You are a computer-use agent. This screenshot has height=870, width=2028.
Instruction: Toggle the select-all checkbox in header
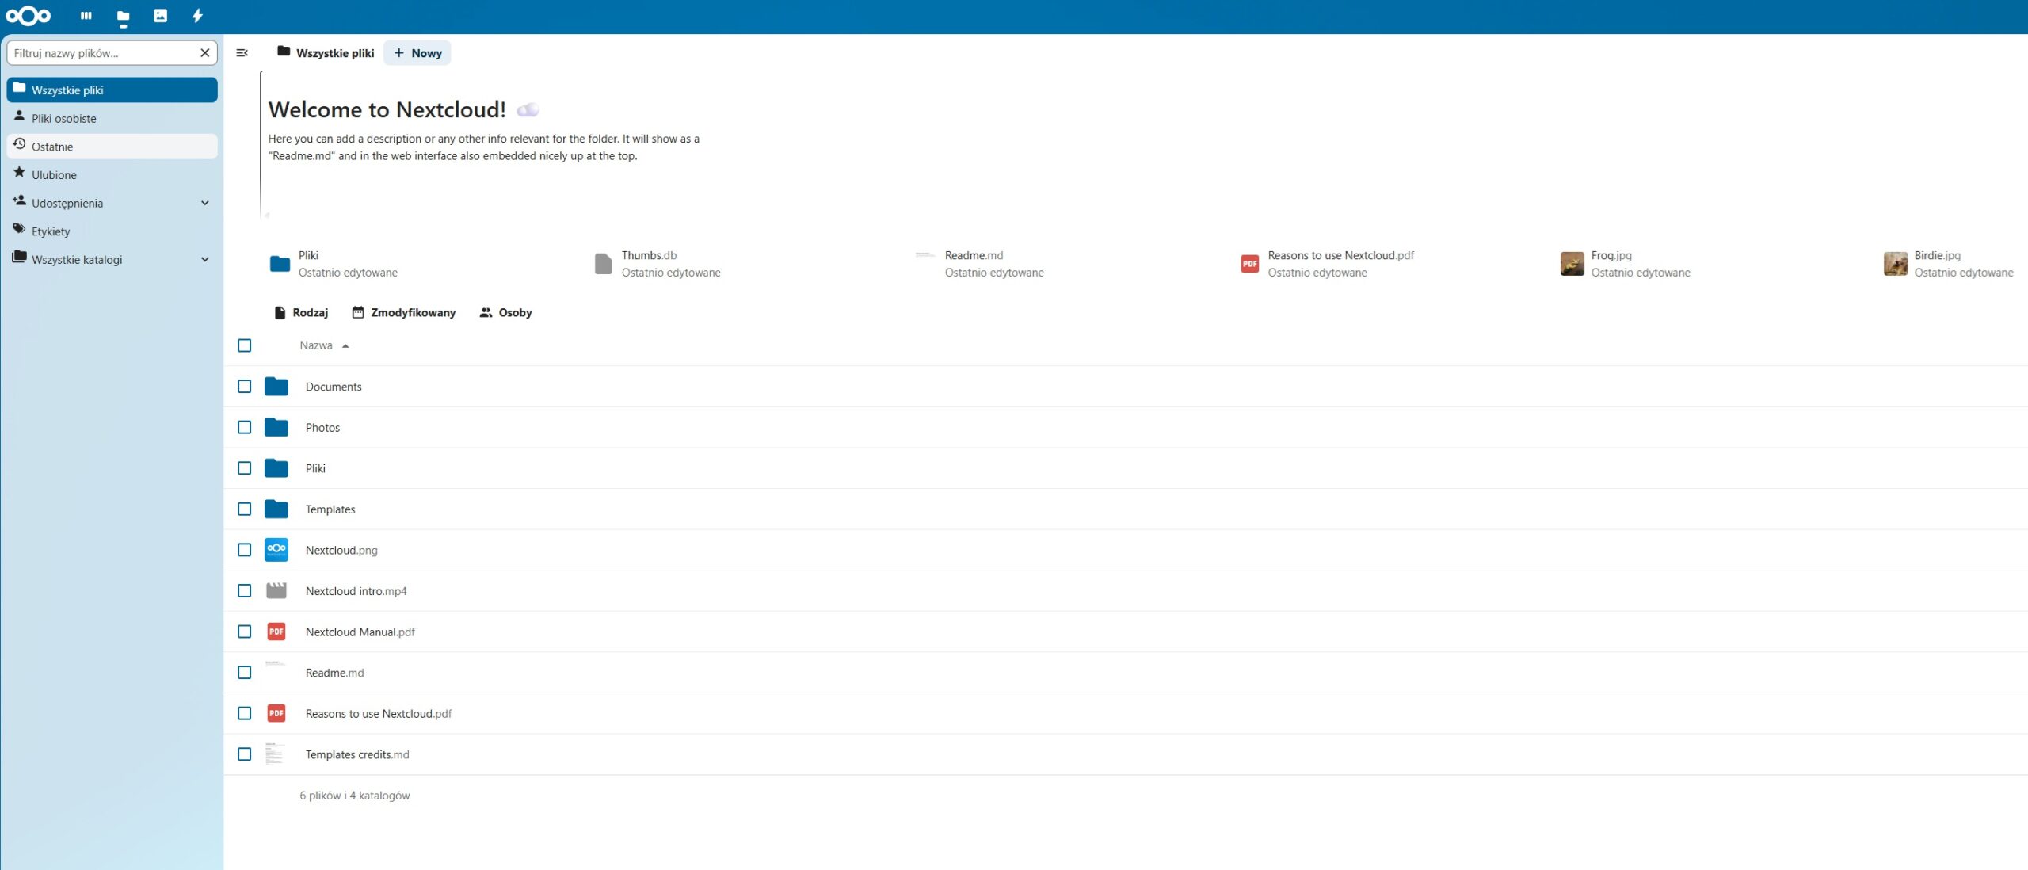(x=245, y=345)
